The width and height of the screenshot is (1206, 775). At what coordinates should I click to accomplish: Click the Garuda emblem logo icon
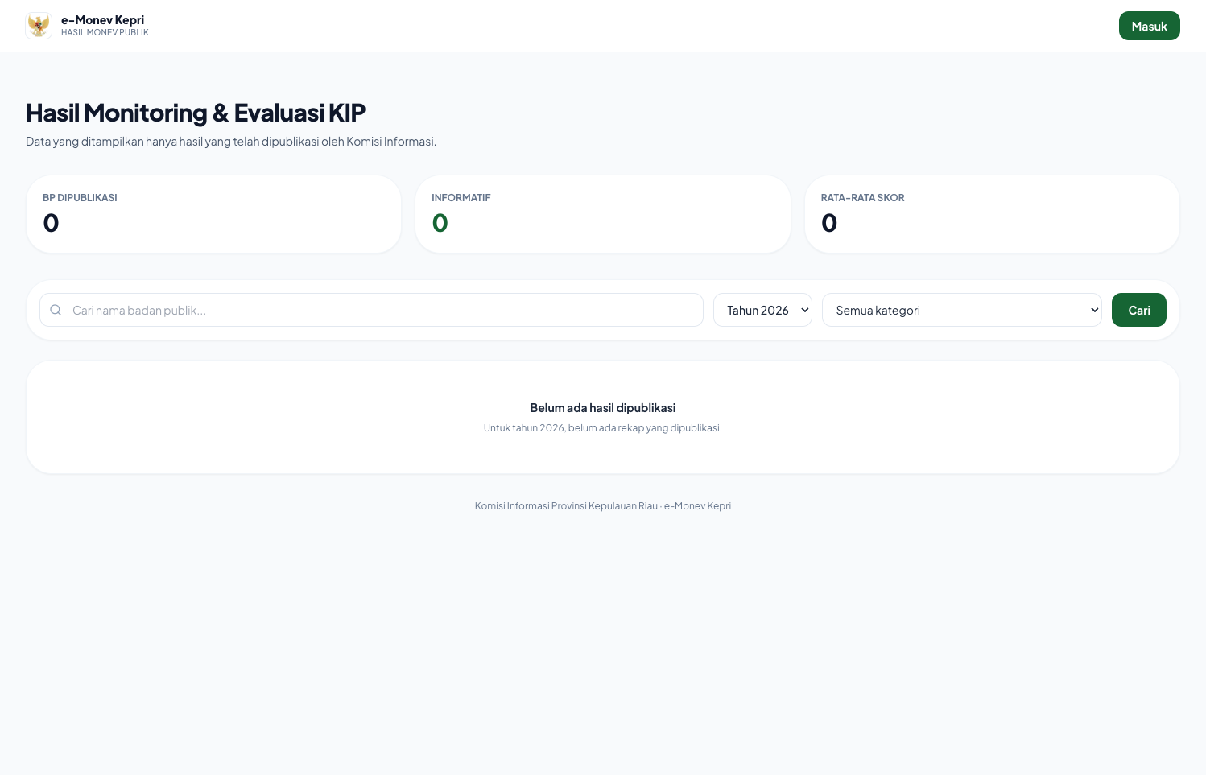(39, 26)
